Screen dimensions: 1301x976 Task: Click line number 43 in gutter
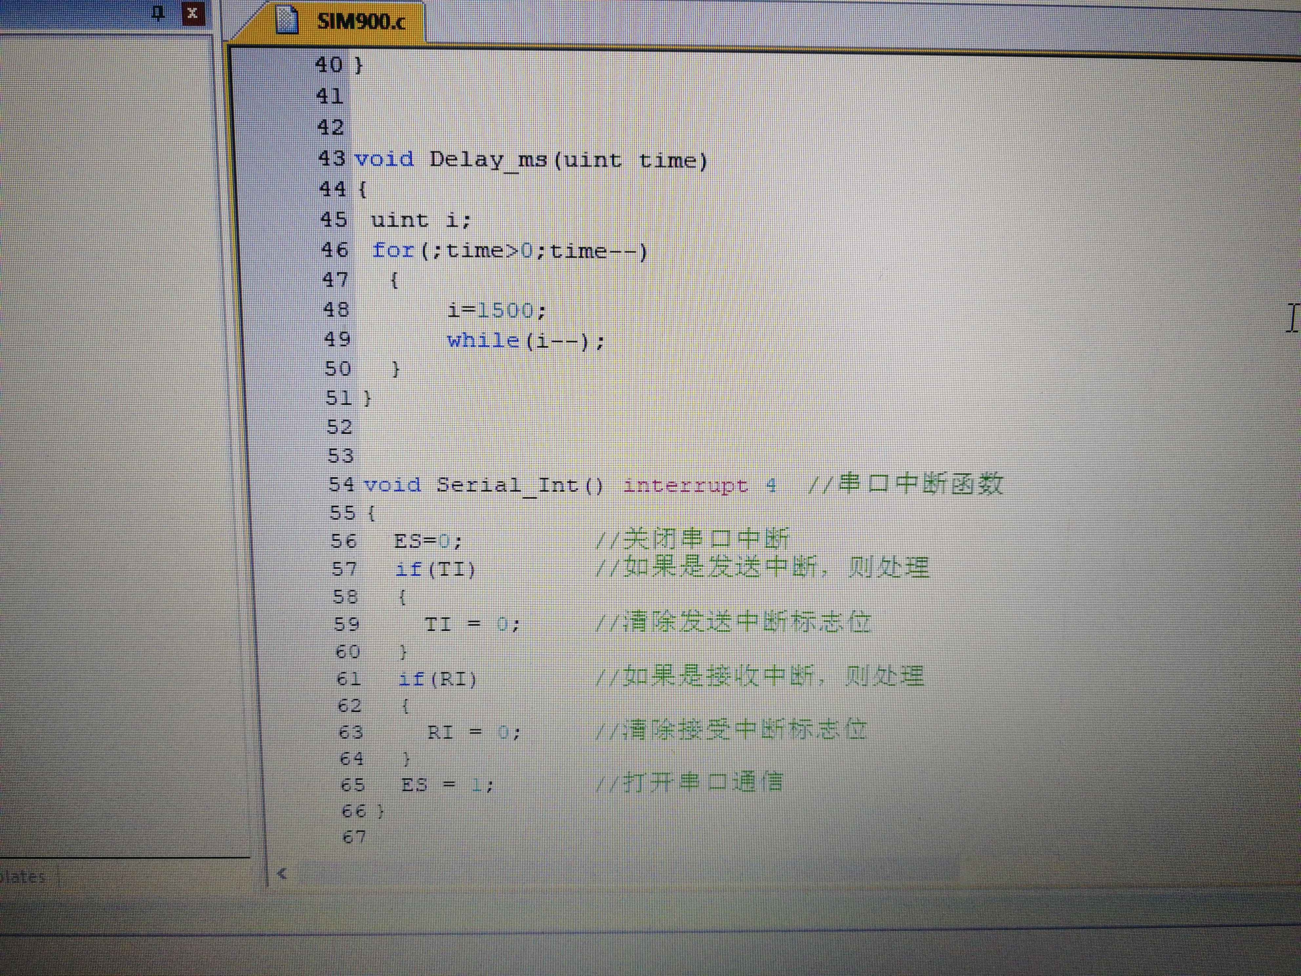coord(331,158)
